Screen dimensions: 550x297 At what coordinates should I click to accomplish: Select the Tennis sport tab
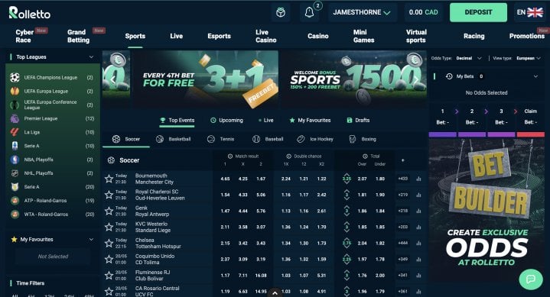pos(220,139)
